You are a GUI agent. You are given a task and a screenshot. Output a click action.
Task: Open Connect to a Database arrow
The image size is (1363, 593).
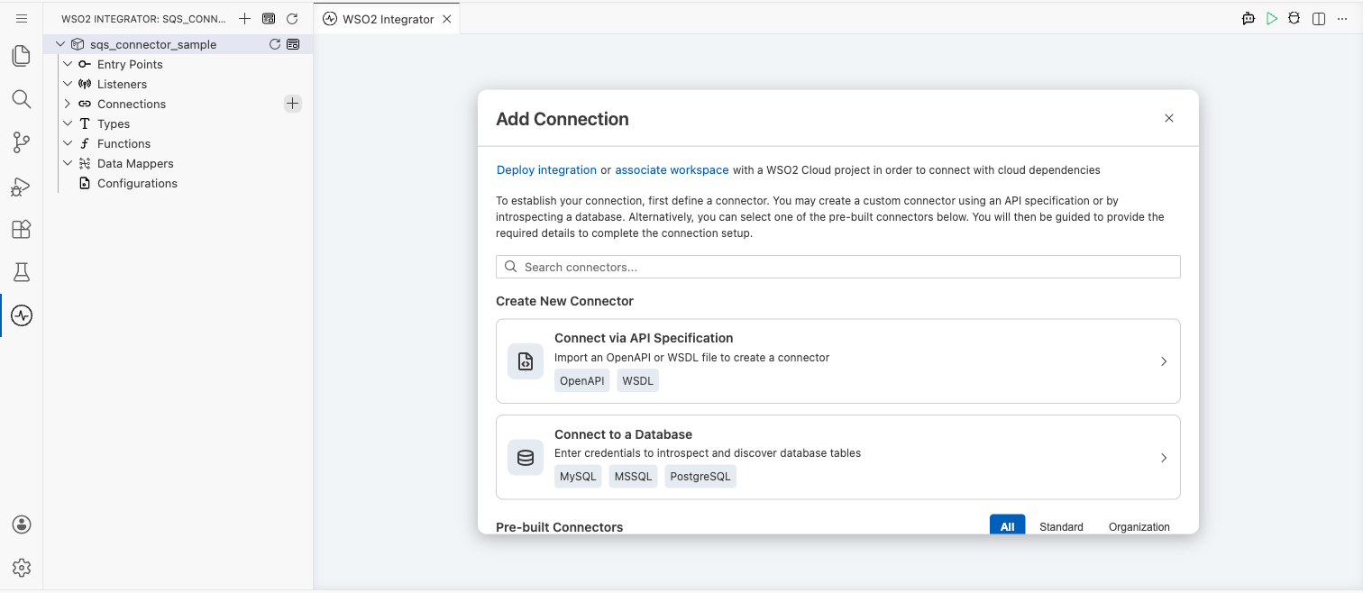pyautogui.click(x=1164, y=458)
